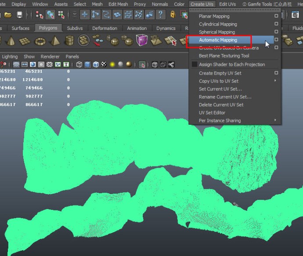Viewport: 303px width, 256px height.
Task: Click smooth shade all blue cube icon
Action: 87,65
